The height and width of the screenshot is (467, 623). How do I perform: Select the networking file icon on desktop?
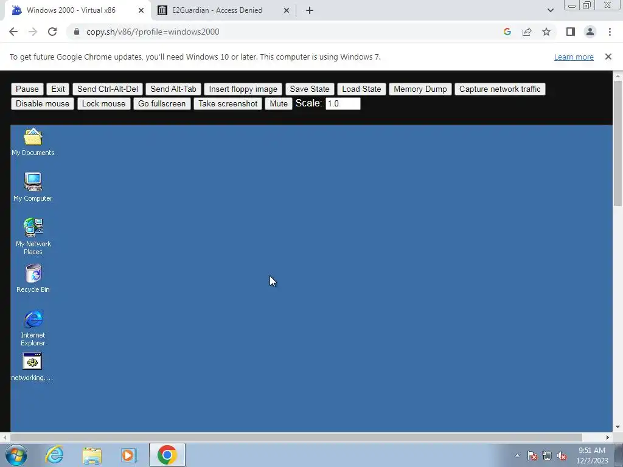coord(32,367)
